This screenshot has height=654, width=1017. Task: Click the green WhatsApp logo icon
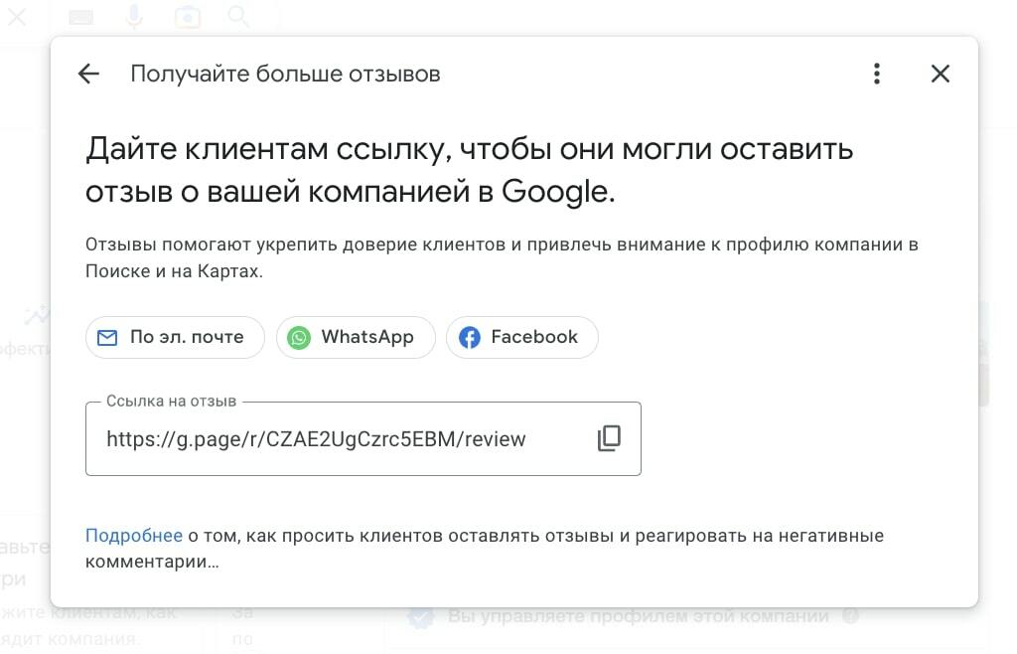click(x=299, y=337)
